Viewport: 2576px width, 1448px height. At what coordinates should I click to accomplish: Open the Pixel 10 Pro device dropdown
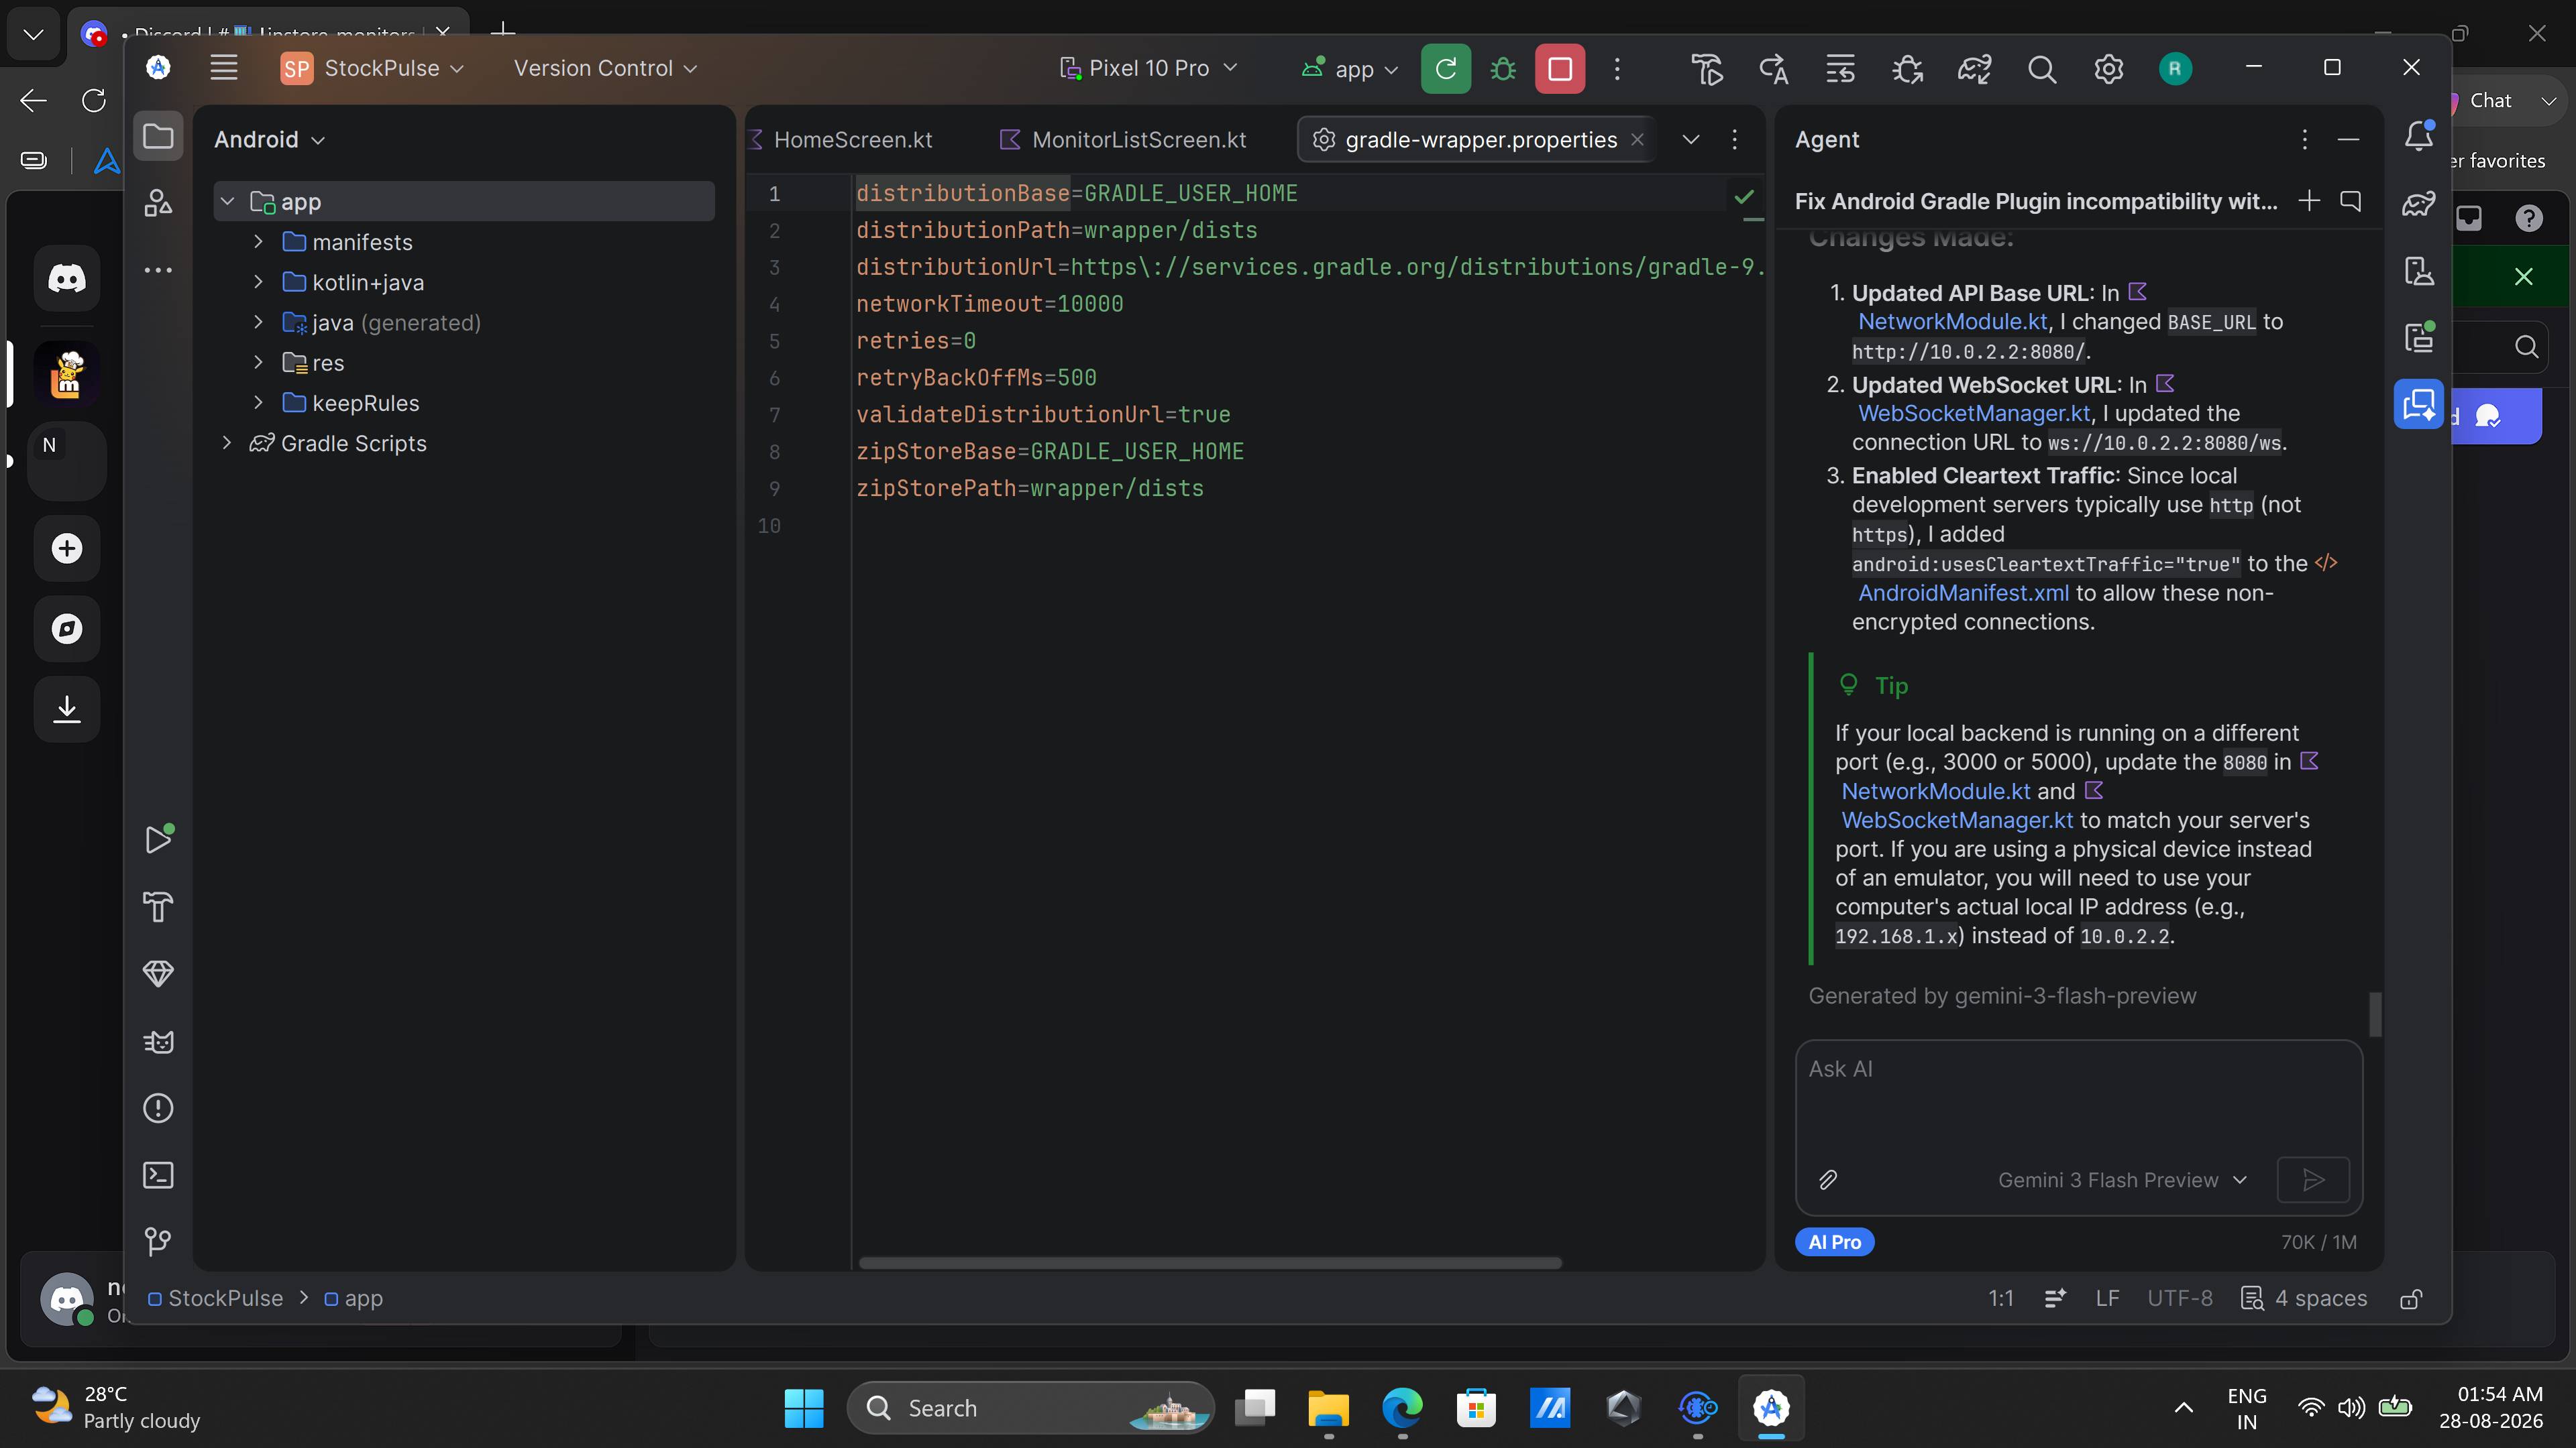[1148, 68]
